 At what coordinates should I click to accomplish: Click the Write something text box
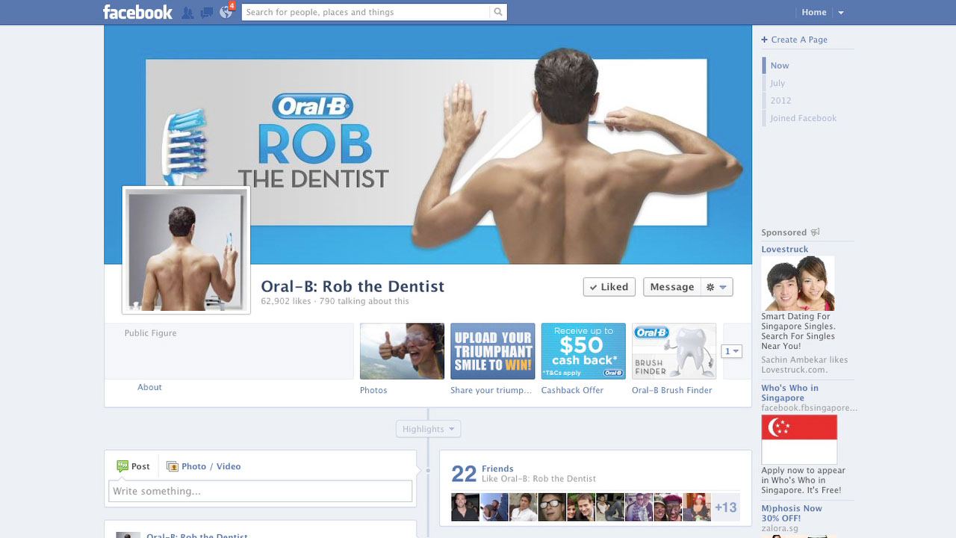click(x=260, y=491)
